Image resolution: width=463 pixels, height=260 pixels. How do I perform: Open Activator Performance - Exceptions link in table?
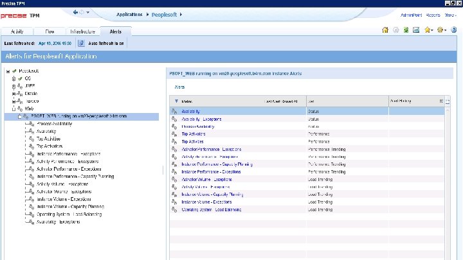pyautogui.click(x=212, y=149)
